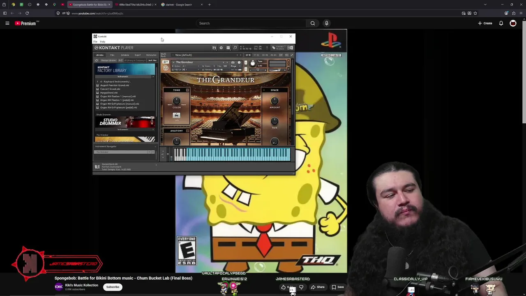This screenshot has width=526, height=296.
Task: Open the Output channel dropdown
Action: point(198,66)
